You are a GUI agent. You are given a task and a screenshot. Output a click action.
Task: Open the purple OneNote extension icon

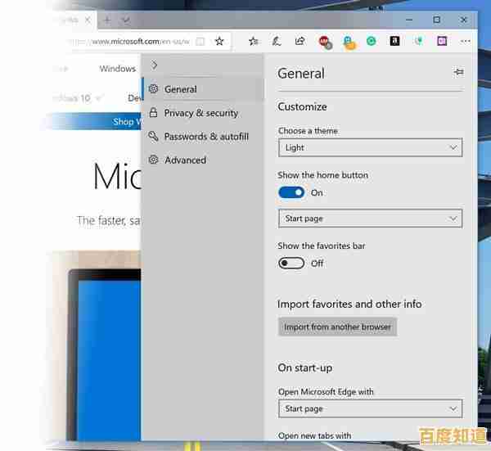click(442, 41)
